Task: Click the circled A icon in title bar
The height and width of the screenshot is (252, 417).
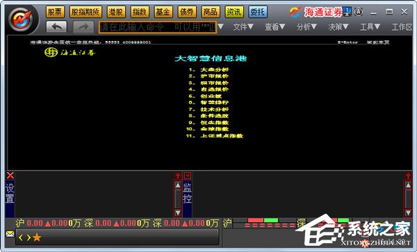Action: pos(359,12)
